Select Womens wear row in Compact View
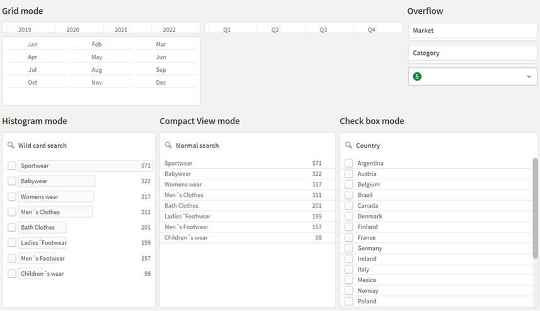Viewport: 540px width, 311px height. 247,184
